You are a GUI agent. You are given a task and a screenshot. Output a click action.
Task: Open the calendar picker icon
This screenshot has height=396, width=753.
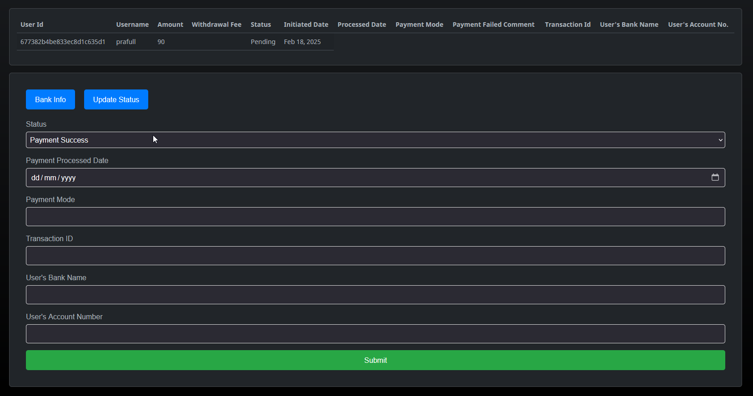point(715,178)
